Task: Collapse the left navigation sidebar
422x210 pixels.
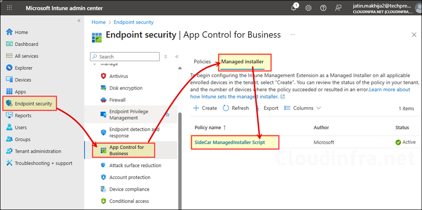Action: tap(79, 21)
